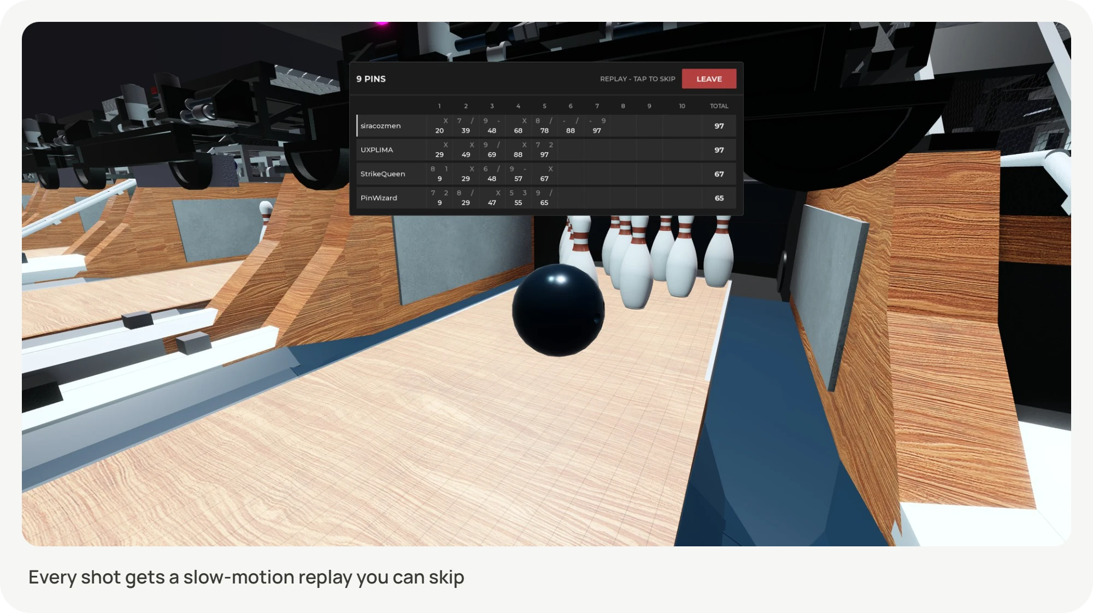
Task: Select the siracozmen player row name
Action: [x=380, y=126]
